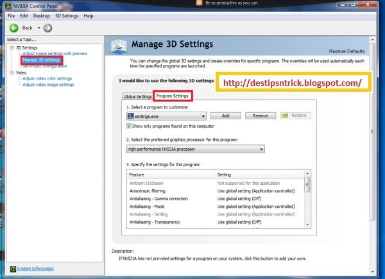Open the System Information link
The height and width of the screenshot is (279, 385).
[35, 269]
